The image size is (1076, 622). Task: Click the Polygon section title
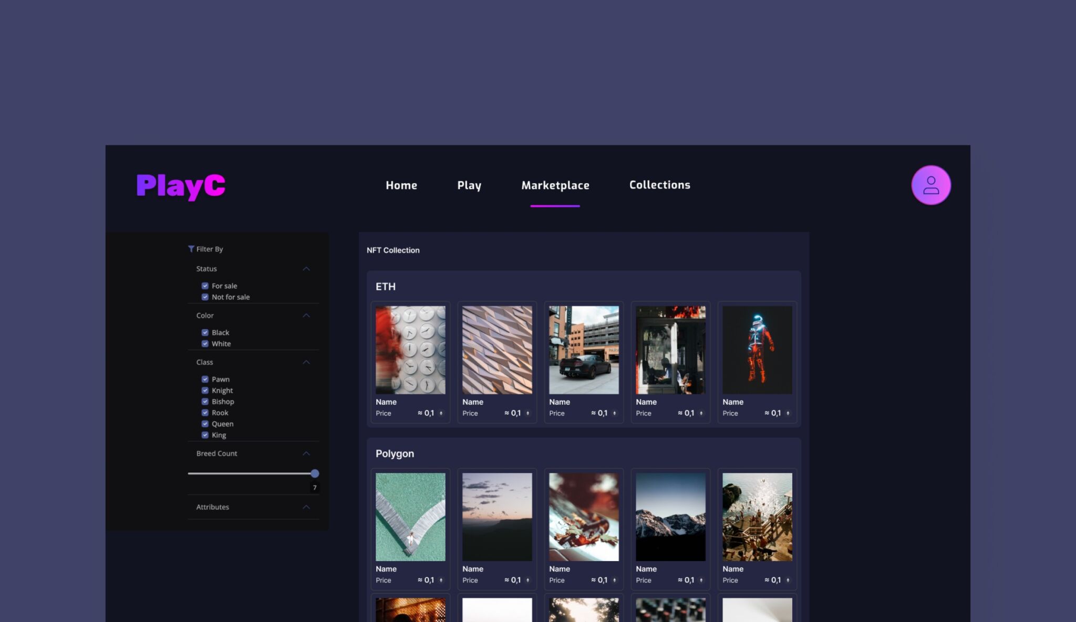pyautogui.click(x=395, y=454)
